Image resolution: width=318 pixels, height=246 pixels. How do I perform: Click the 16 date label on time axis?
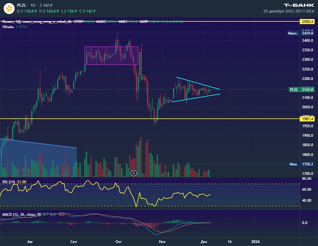click(x=229, y=242)
